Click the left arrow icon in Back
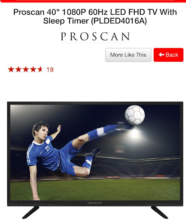The image size is (186, 221). pos(161,55)
